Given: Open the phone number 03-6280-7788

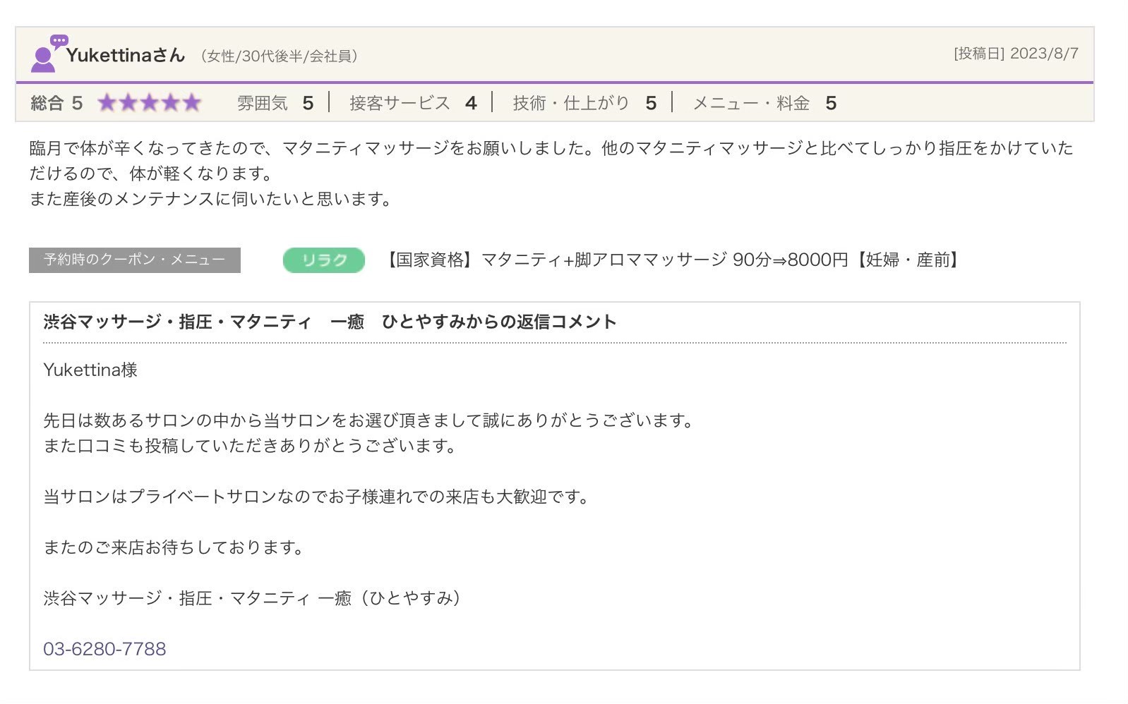Looking at the screenshot, I should [x=104, y=649].
